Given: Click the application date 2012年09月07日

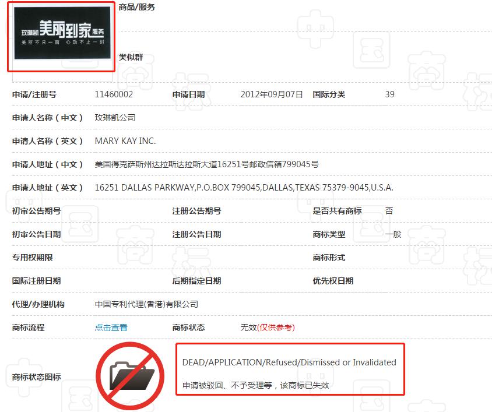Looking at the screenshot, I should (x=271, y=94).
